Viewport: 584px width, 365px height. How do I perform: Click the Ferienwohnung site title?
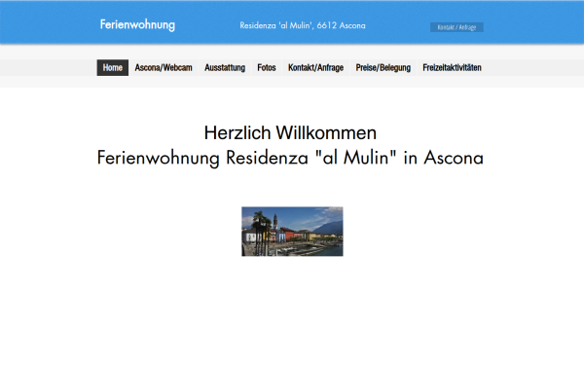(x=137, y=25)
